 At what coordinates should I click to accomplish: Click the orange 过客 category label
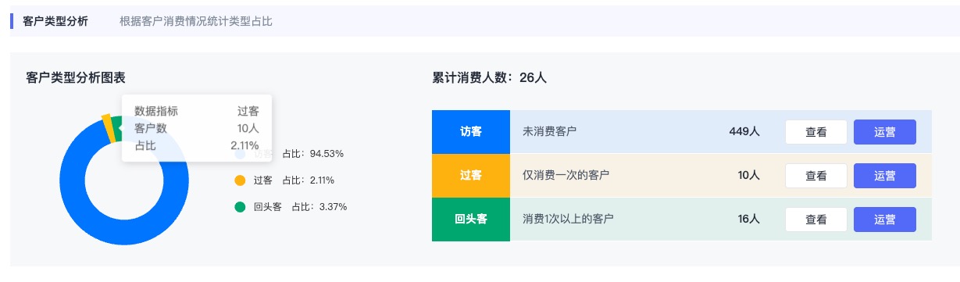point(470,176)
